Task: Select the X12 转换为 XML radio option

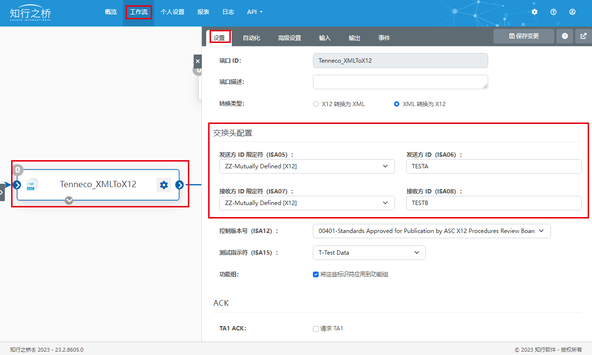Action: click(x=316, y=104)
